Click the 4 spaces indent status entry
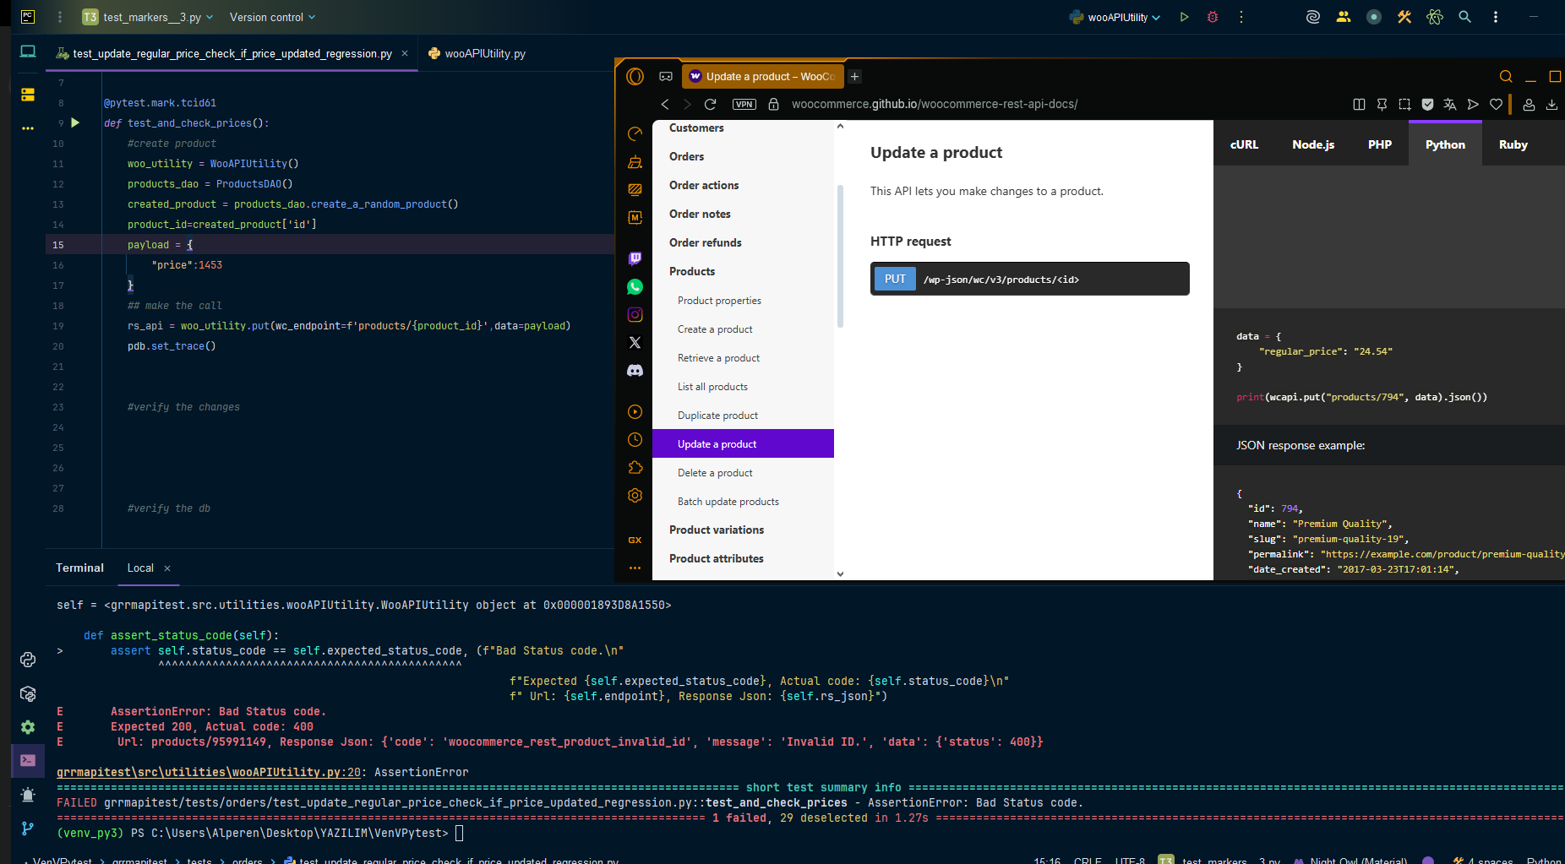 (x=1490, y=861)
